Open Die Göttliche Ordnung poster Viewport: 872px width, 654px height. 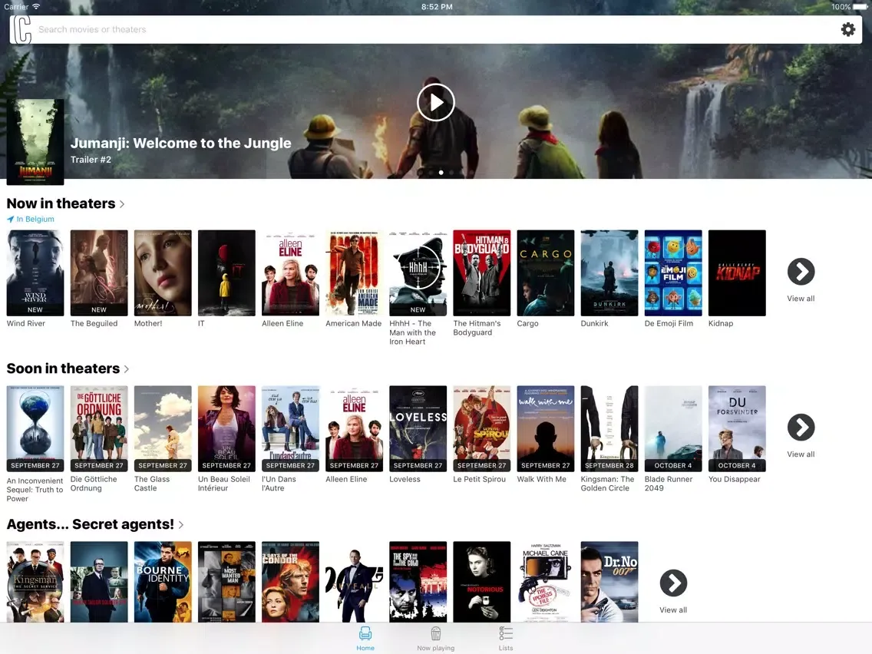point(99,429)
